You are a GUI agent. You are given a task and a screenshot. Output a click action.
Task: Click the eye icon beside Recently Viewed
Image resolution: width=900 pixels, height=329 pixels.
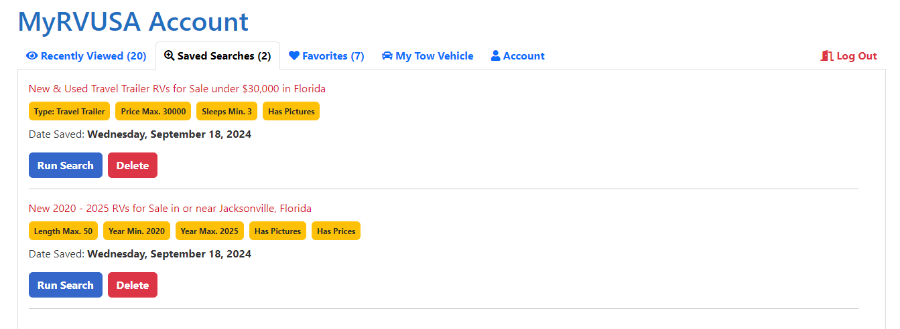pos(31,56)
